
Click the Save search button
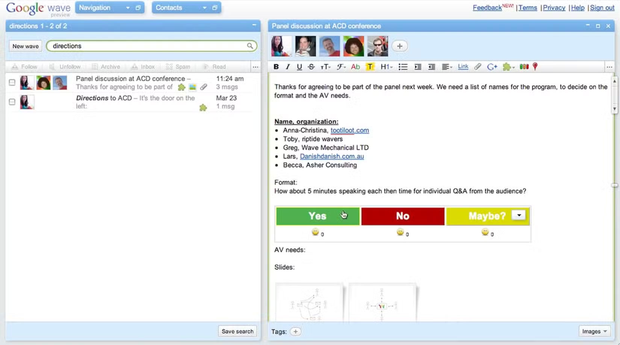(237, 331)
